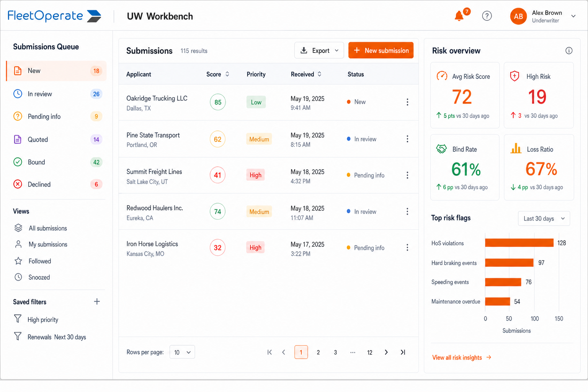Select the Declined queue
Viewport: 588px width, 392px height.
tap(56, 185)
